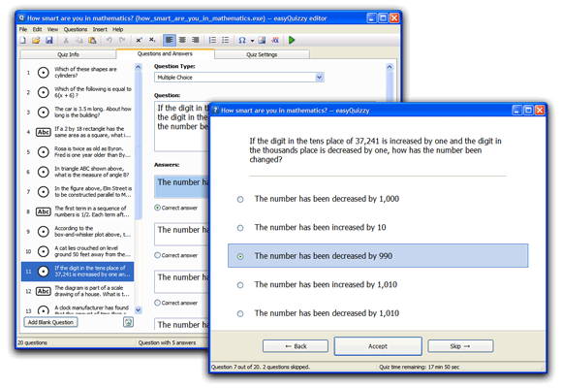
Task: Click Add Blank Question button
Action: pyautogui.click(x=50, y=322)
